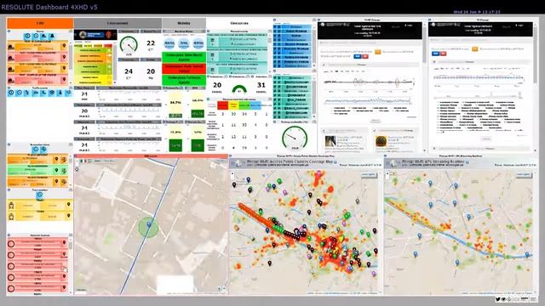545x306 pixels.
Task: Click the green semicircle gauge between values 20 and 31
Action: click(x=239, y=88)
